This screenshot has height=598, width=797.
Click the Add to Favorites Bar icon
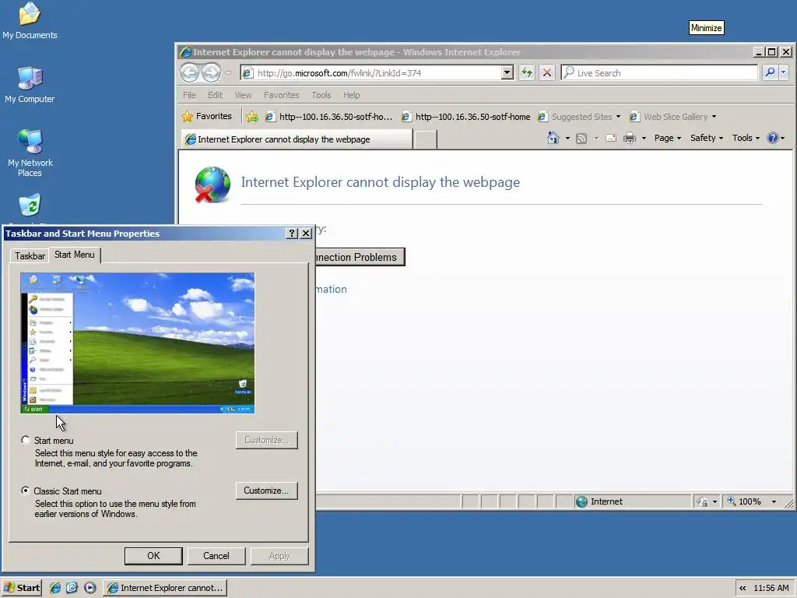pos(252,117)
